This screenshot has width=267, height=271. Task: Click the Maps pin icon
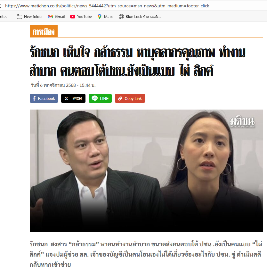click(100, 17)
